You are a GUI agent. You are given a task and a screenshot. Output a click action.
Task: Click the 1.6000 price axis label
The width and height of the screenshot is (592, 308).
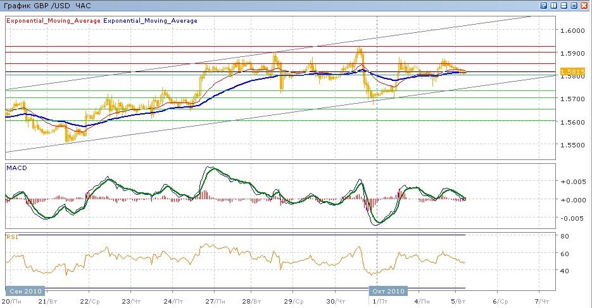[572, 30]
